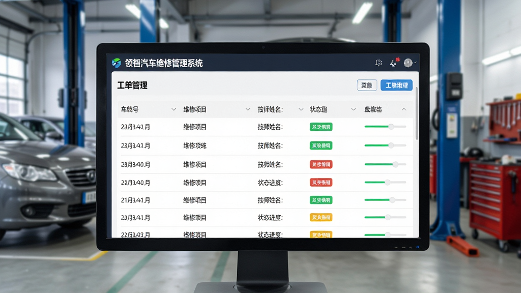Viewport: 521px width, 293px height.
Task: Click the 技师姓名 cell in the second row
Action: (x=270, y=145)
